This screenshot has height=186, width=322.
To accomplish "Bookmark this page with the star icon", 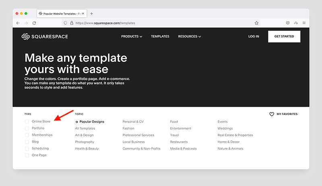I will 256,23.
